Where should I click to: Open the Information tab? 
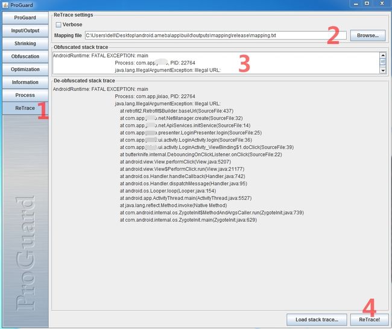tap(25, 82)
